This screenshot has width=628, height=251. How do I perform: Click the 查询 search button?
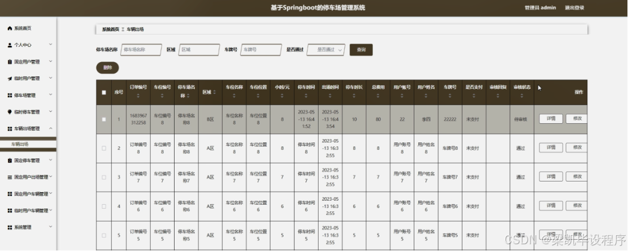(361, 50)
